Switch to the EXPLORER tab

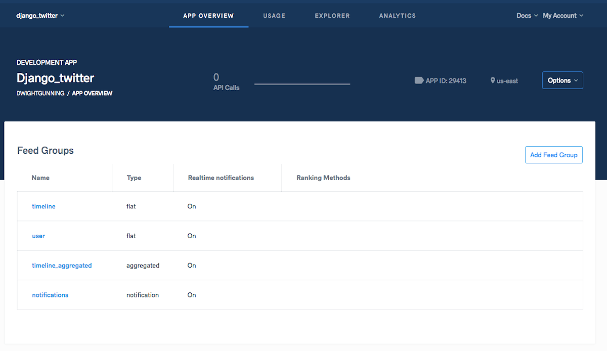coord(332,16)
